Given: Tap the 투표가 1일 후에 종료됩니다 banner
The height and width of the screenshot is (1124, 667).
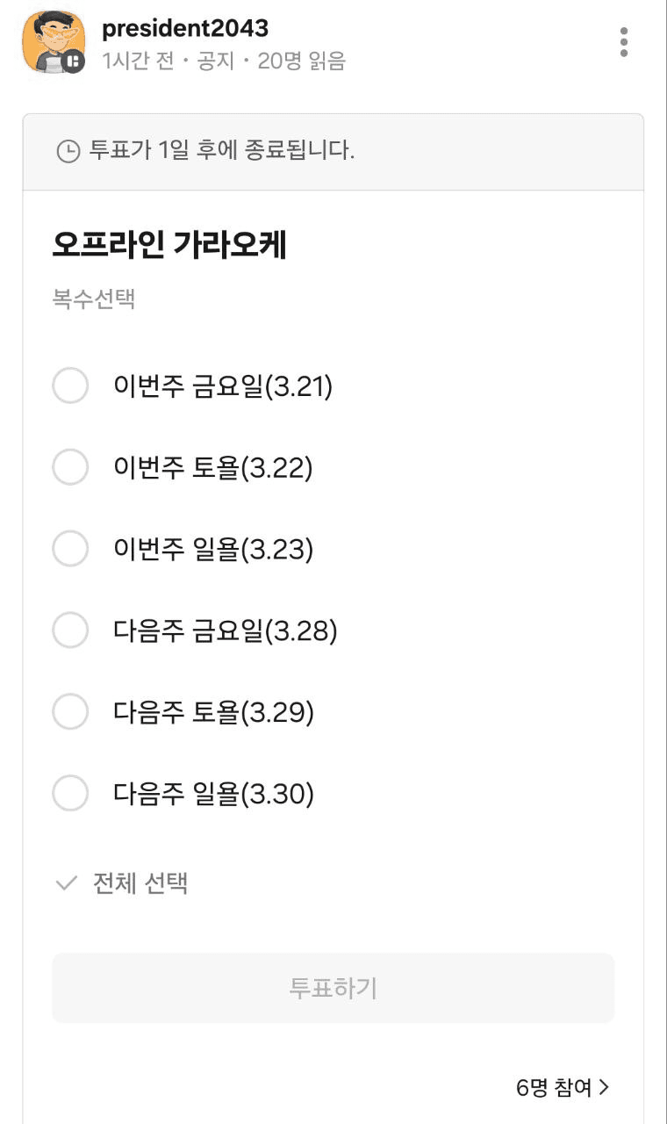Looking at the screenshot, I should click(333, 151).
